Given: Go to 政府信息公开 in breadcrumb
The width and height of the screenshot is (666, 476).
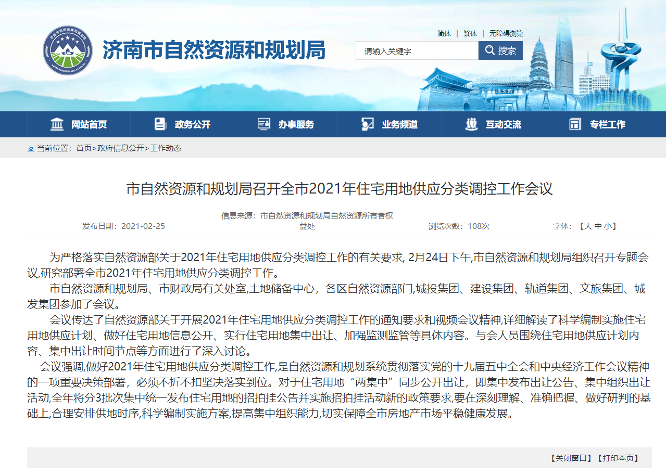Looking at the screenshot, I should point(121,148).
